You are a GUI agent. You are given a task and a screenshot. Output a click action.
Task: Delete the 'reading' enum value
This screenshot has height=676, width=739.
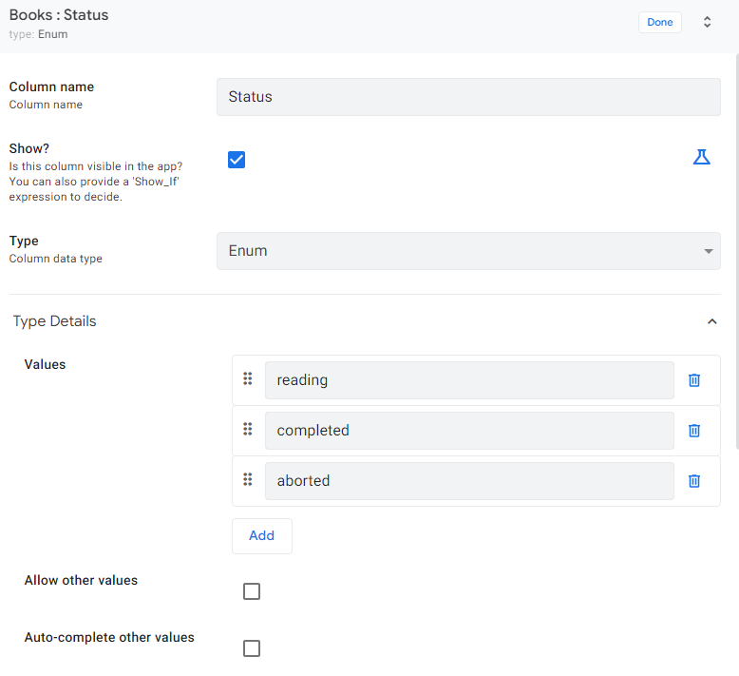694,380
